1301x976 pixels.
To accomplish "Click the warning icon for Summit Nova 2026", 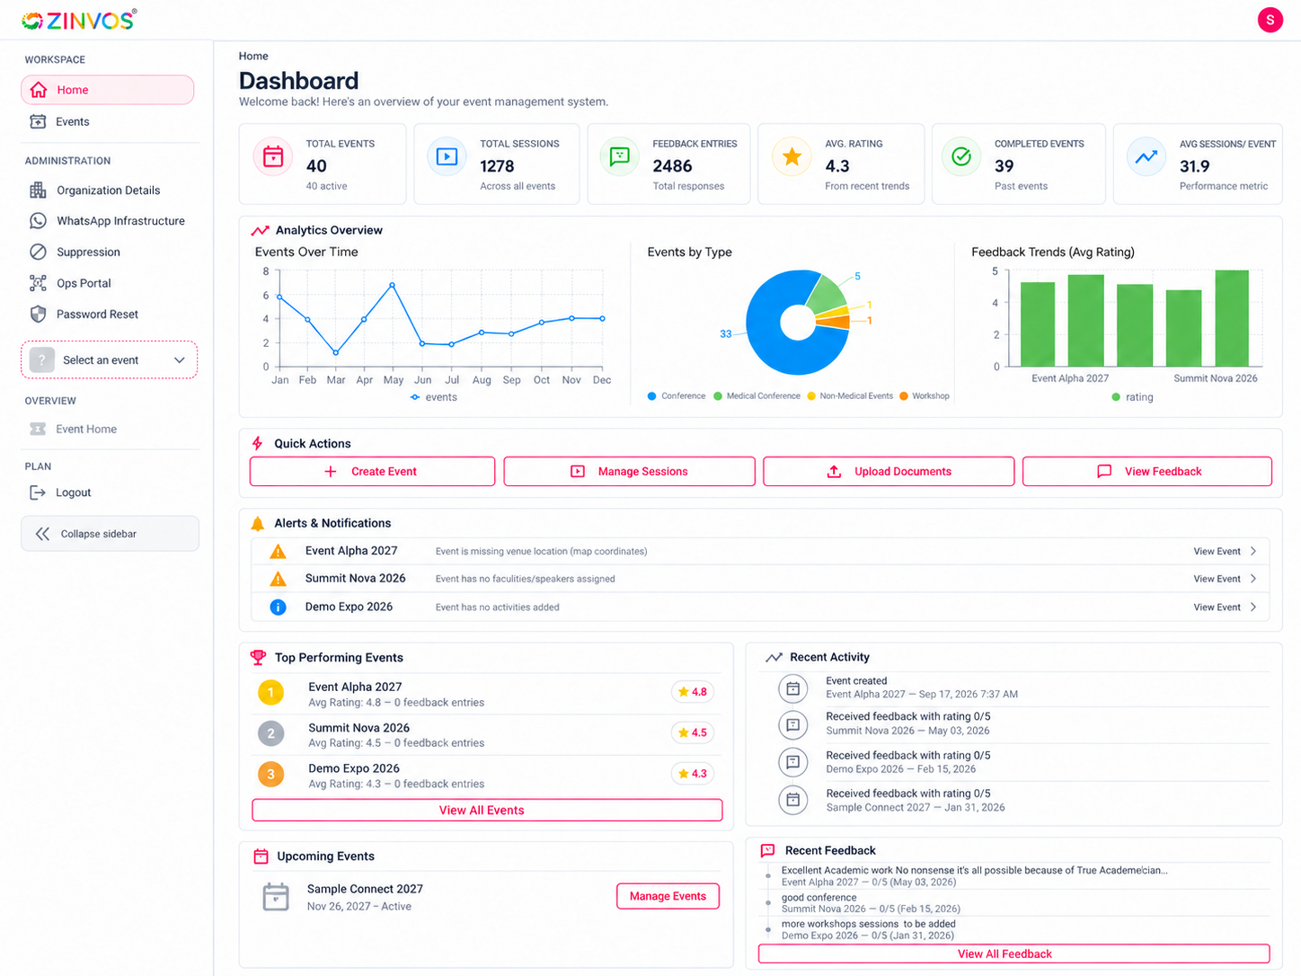I will pyautogui.click(x=279, y=579).
